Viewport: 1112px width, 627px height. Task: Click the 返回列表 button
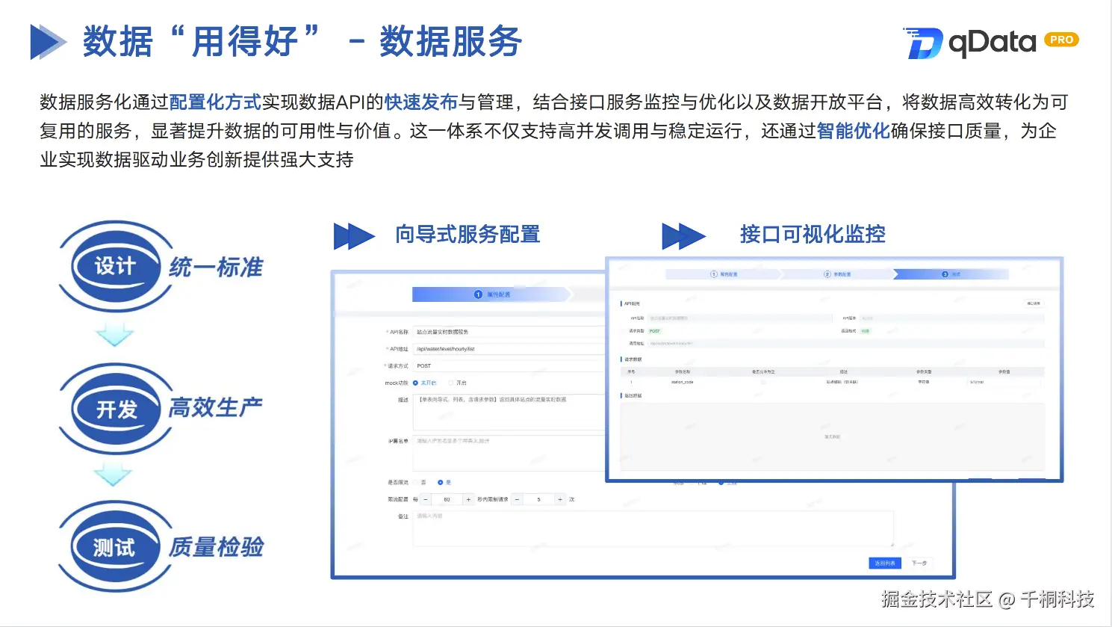coord(883,563)
